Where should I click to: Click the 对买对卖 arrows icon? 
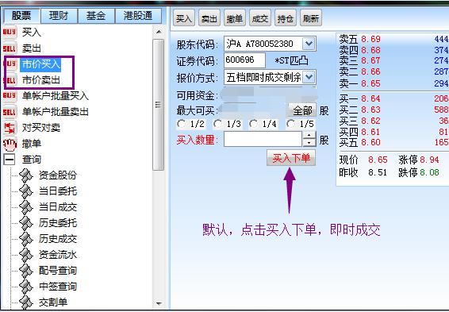(x=10, y=128)
